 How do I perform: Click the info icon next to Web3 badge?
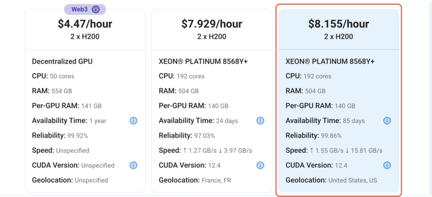tap(96, 9)
